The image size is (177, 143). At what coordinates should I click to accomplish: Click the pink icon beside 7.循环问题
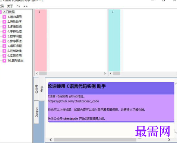coord(4,46)
